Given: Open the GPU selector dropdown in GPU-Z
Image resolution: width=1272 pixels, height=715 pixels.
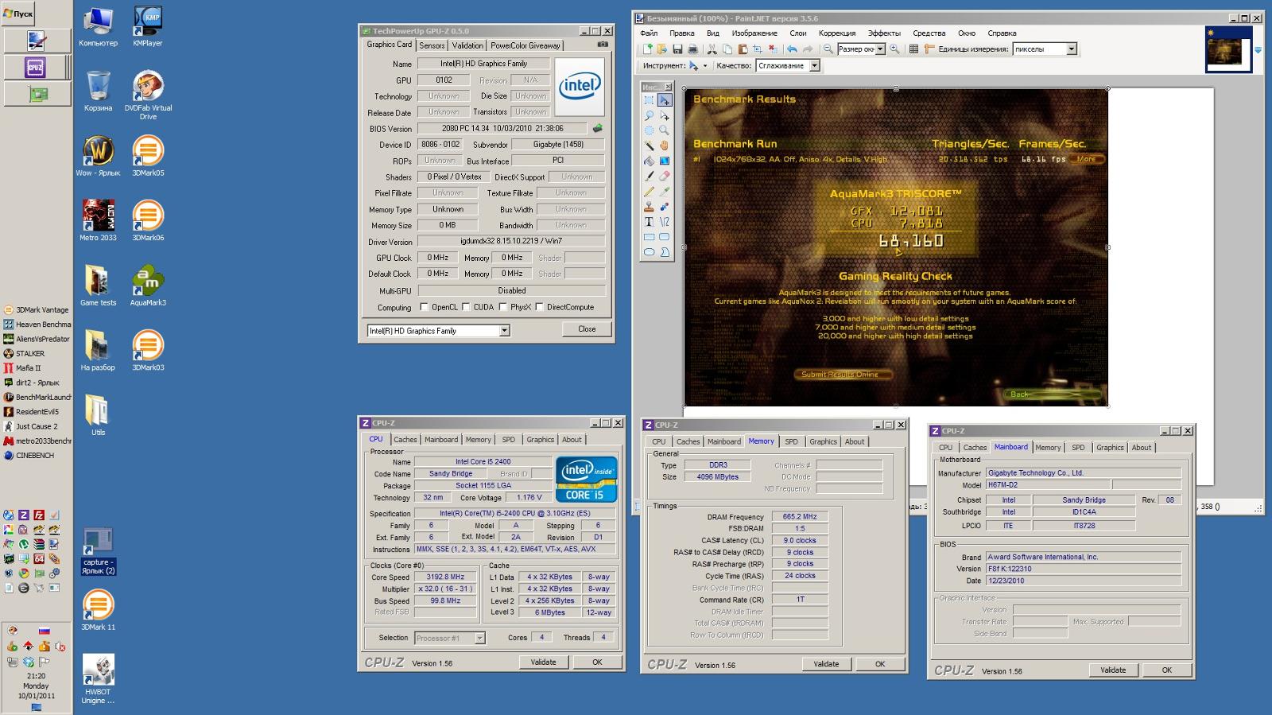Looking at the screenshot, I should coord(504,331).
